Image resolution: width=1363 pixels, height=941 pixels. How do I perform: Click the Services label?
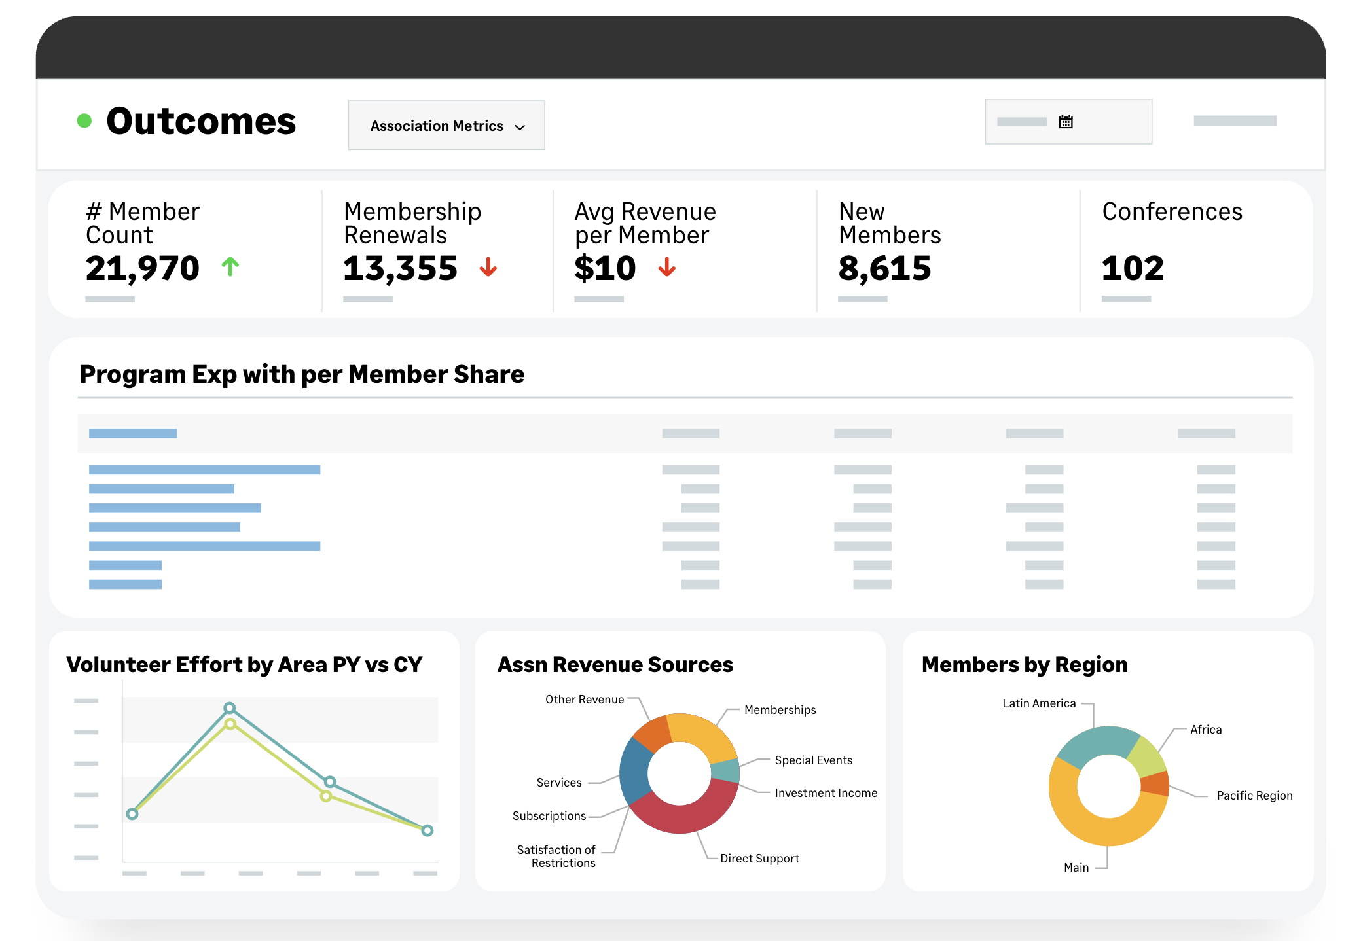point(559,783)
